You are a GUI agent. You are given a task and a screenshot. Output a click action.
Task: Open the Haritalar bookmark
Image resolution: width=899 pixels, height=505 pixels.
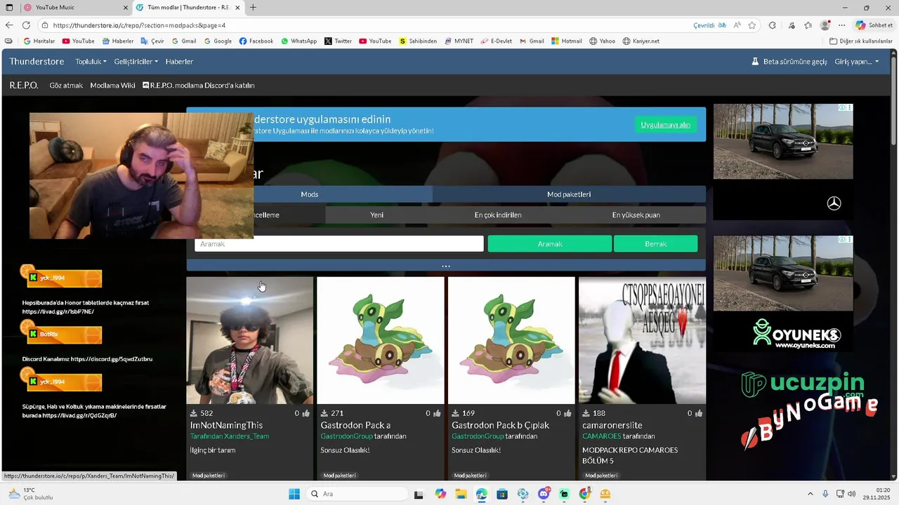coord(39,41)
